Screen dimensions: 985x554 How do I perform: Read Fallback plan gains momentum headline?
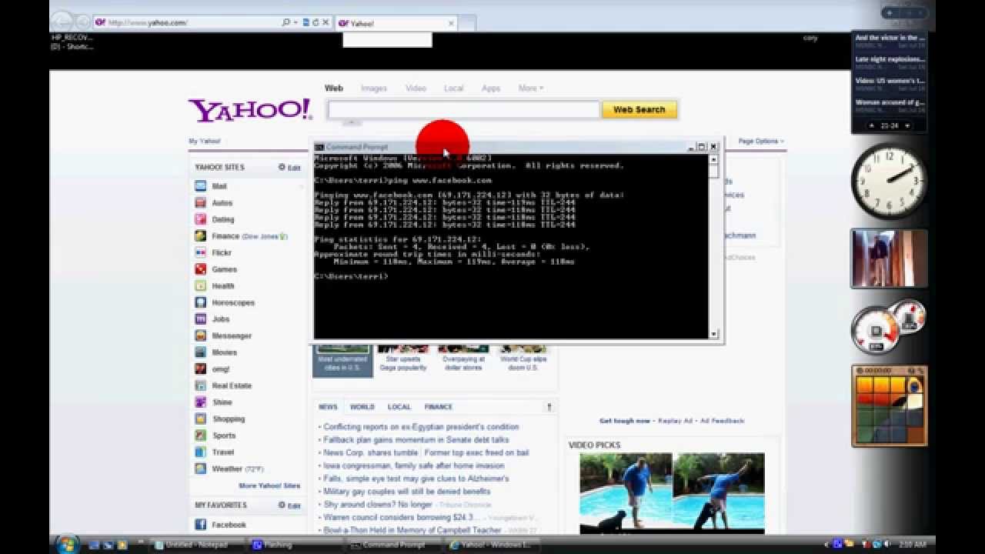pyautogui.click(x=416, y=440)
